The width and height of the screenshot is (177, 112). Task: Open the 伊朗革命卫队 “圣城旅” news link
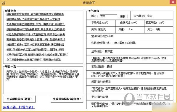(33, 19)
